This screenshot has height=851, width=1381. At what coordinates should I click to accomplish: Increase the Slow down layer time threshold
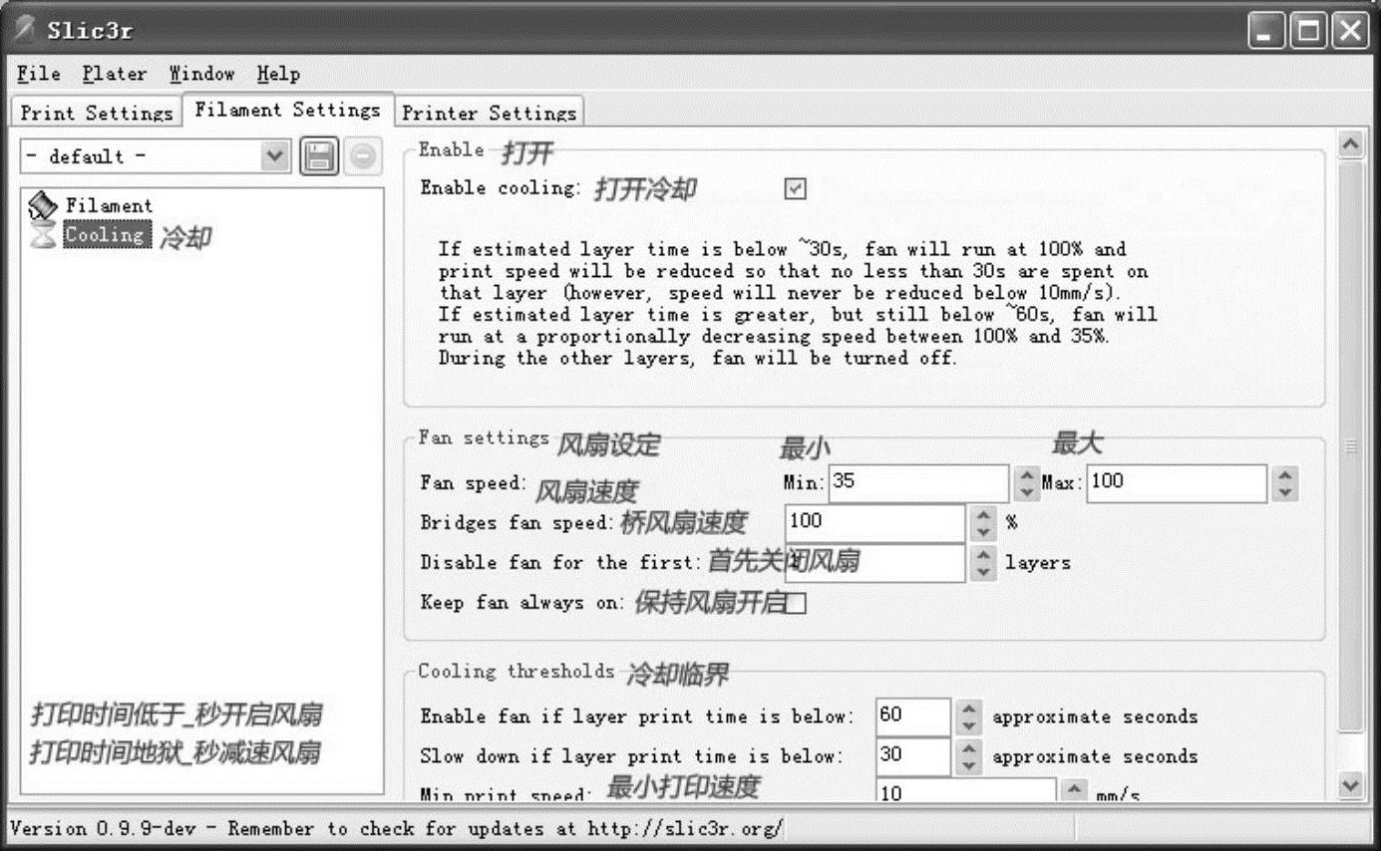coord(968,748)
